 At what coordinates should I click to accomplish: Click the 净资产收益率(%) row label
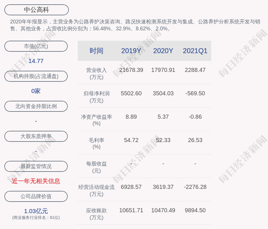pyautogui.click(x=96, y=120)
